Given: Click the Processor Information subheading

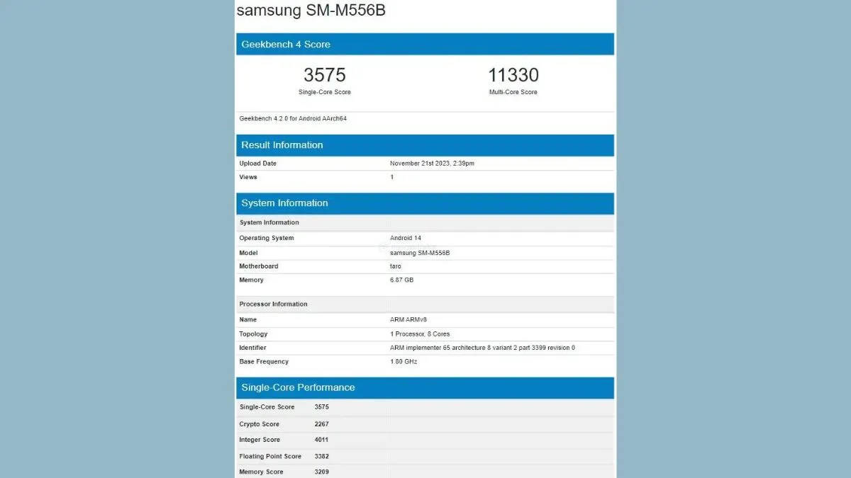Looking at the screenshot, I should coord(274,305).
